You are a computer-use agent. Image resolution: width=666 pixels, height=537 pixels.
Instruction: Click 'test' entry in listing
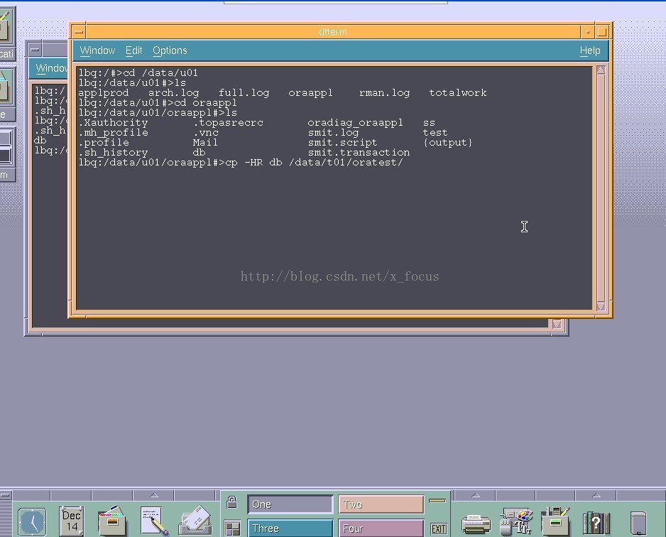tap(435, 133)
